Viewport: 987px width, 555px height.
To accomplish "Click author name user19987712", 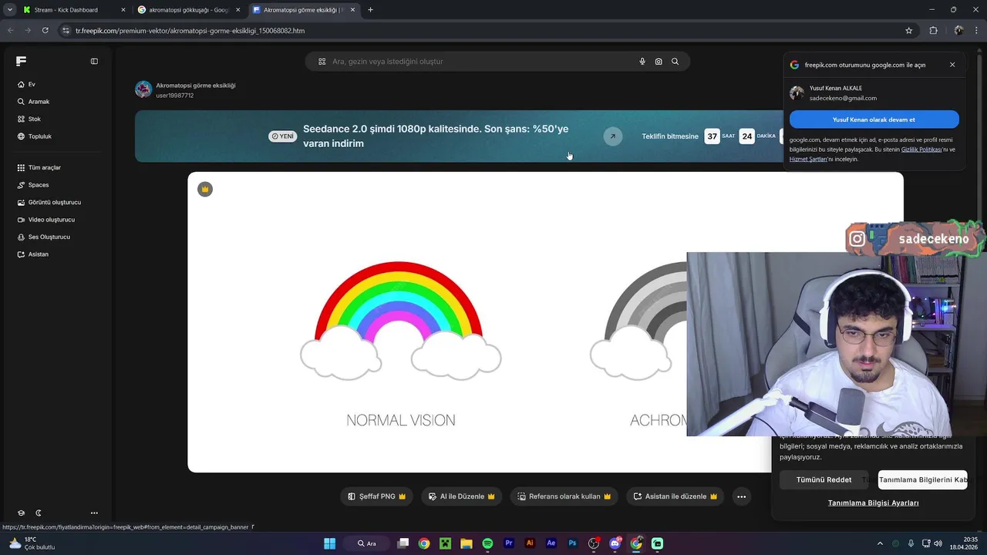I will 175,96.
